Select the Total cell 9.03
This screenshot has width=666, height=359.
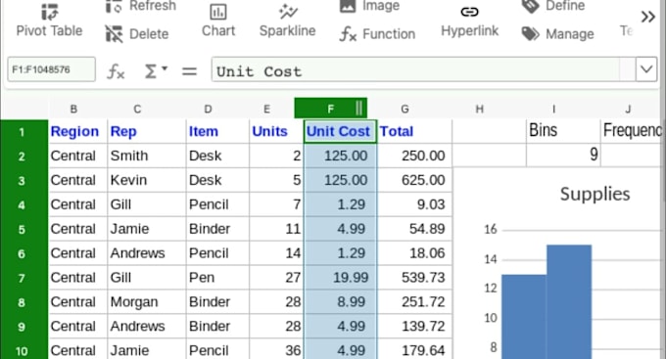pos(414,204)
